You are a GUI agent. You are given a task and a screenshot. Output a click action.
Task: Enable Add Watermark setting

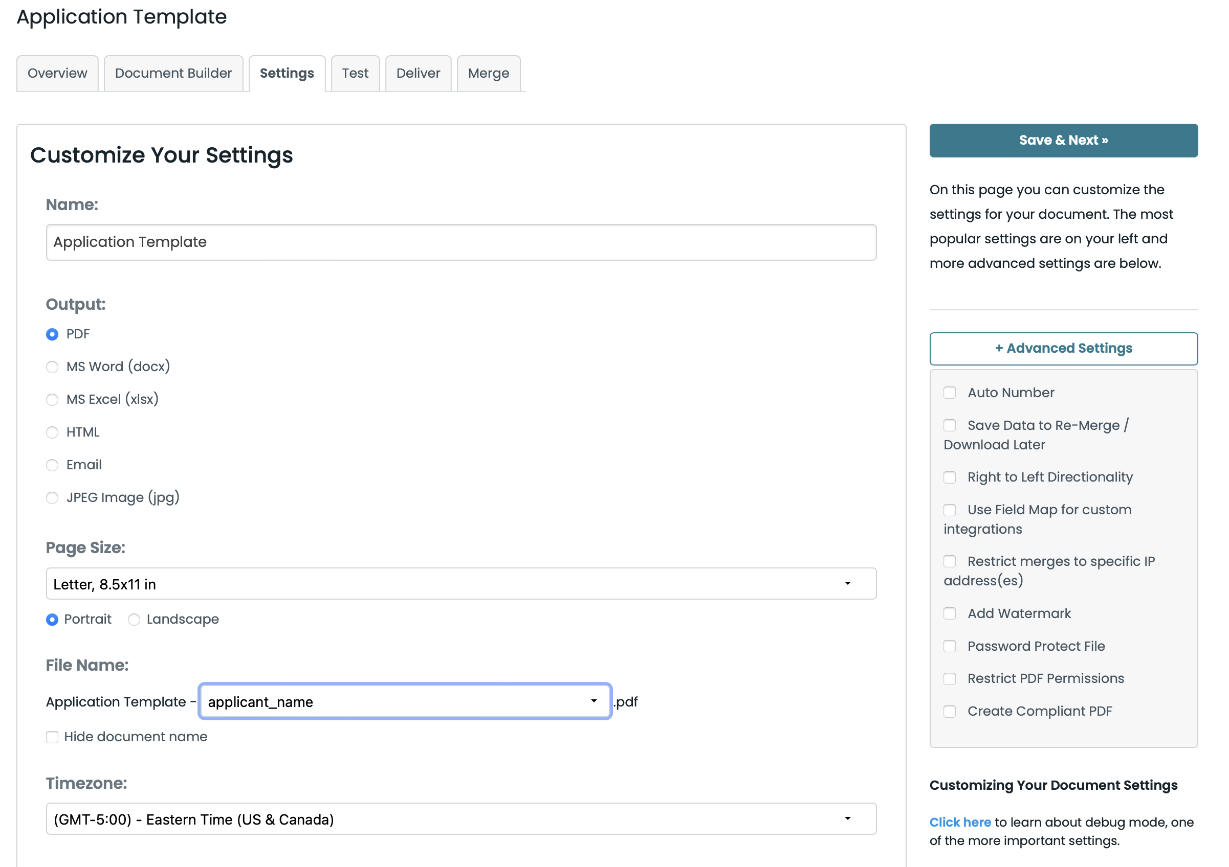click(x=950, y=613)
